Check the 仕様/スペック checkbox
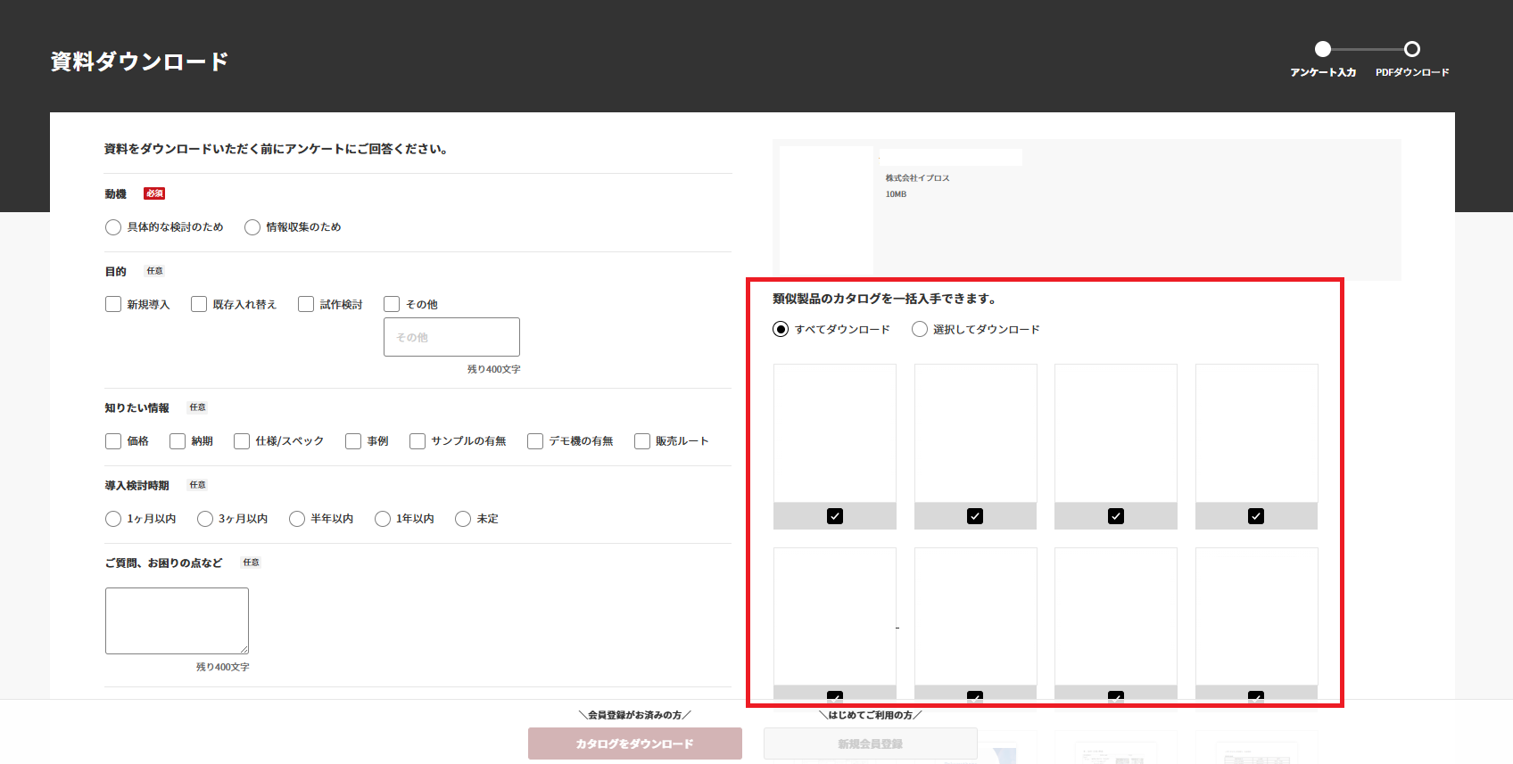This screenshot has width=1513, height=764. 242,441
